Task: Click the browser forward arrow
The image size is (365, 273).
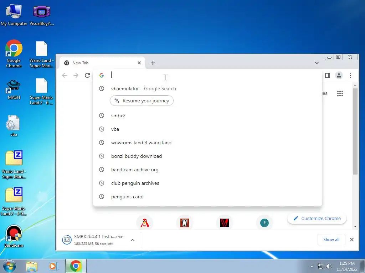Action: pos(76,75)
